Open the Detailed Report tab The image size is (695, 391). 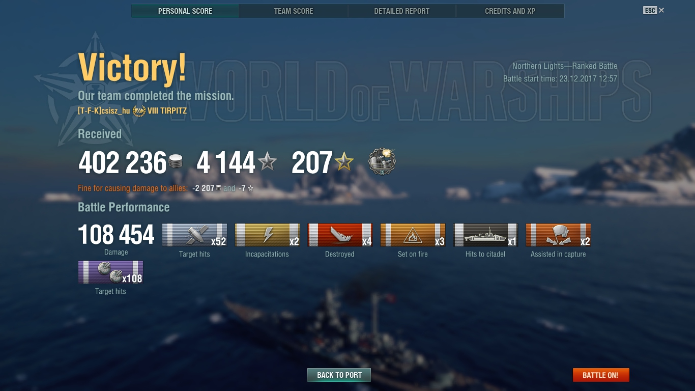[x=401, y=11]
